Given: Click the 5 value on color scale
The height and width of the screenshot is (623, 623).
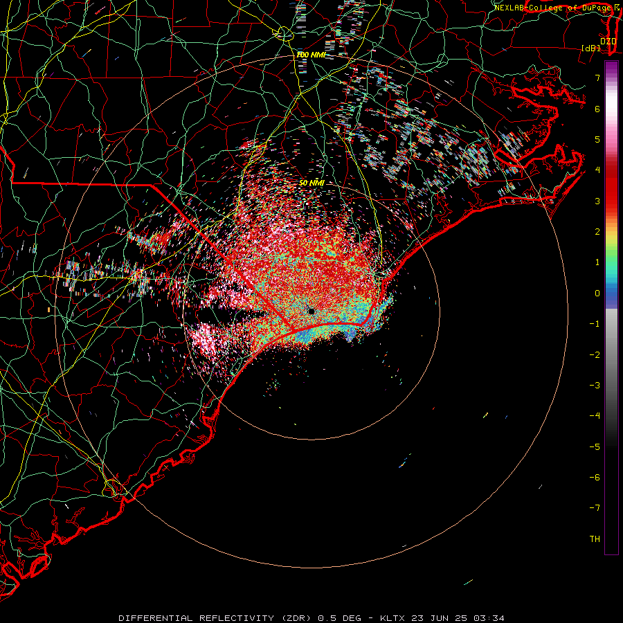Looking at the screenshot, I should [x=597, y=139].
